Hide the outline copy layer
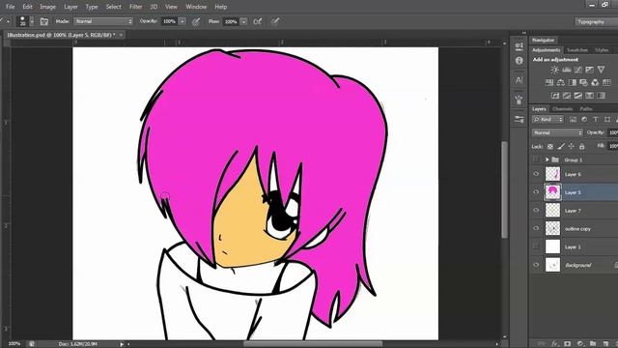Viewport: 618px width, 348px height. click(x=536, y=228)
